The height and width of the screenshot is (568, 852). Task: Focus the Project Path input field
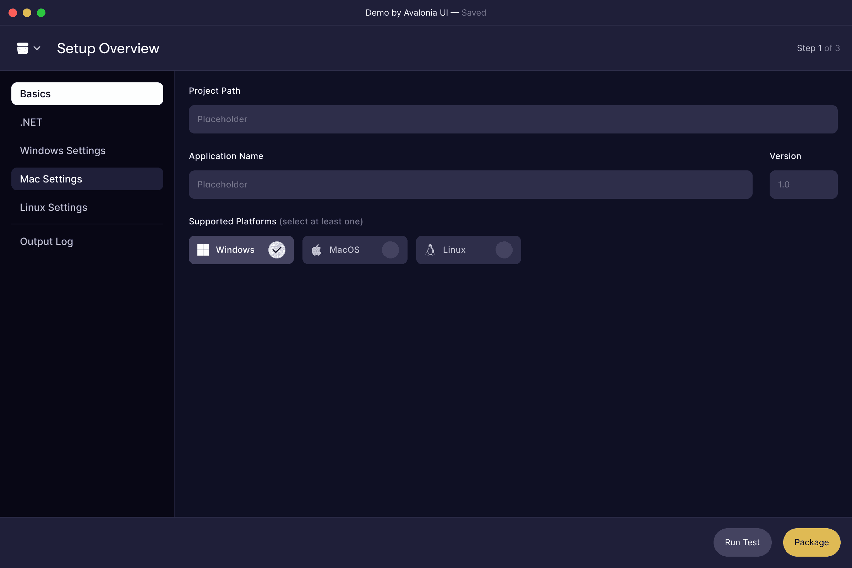pos(513,119)
